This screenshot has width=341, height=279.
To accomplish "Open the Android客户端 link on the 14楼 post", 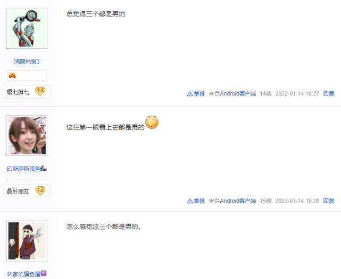I will (238, 94).
